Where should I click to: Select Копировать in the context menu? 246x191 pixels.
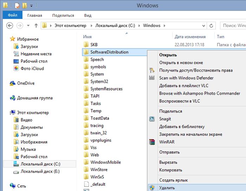170,170
